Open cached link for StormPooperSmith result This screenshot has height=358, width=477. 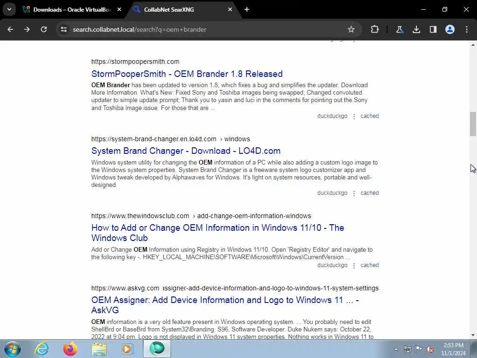tap(369, 116)
